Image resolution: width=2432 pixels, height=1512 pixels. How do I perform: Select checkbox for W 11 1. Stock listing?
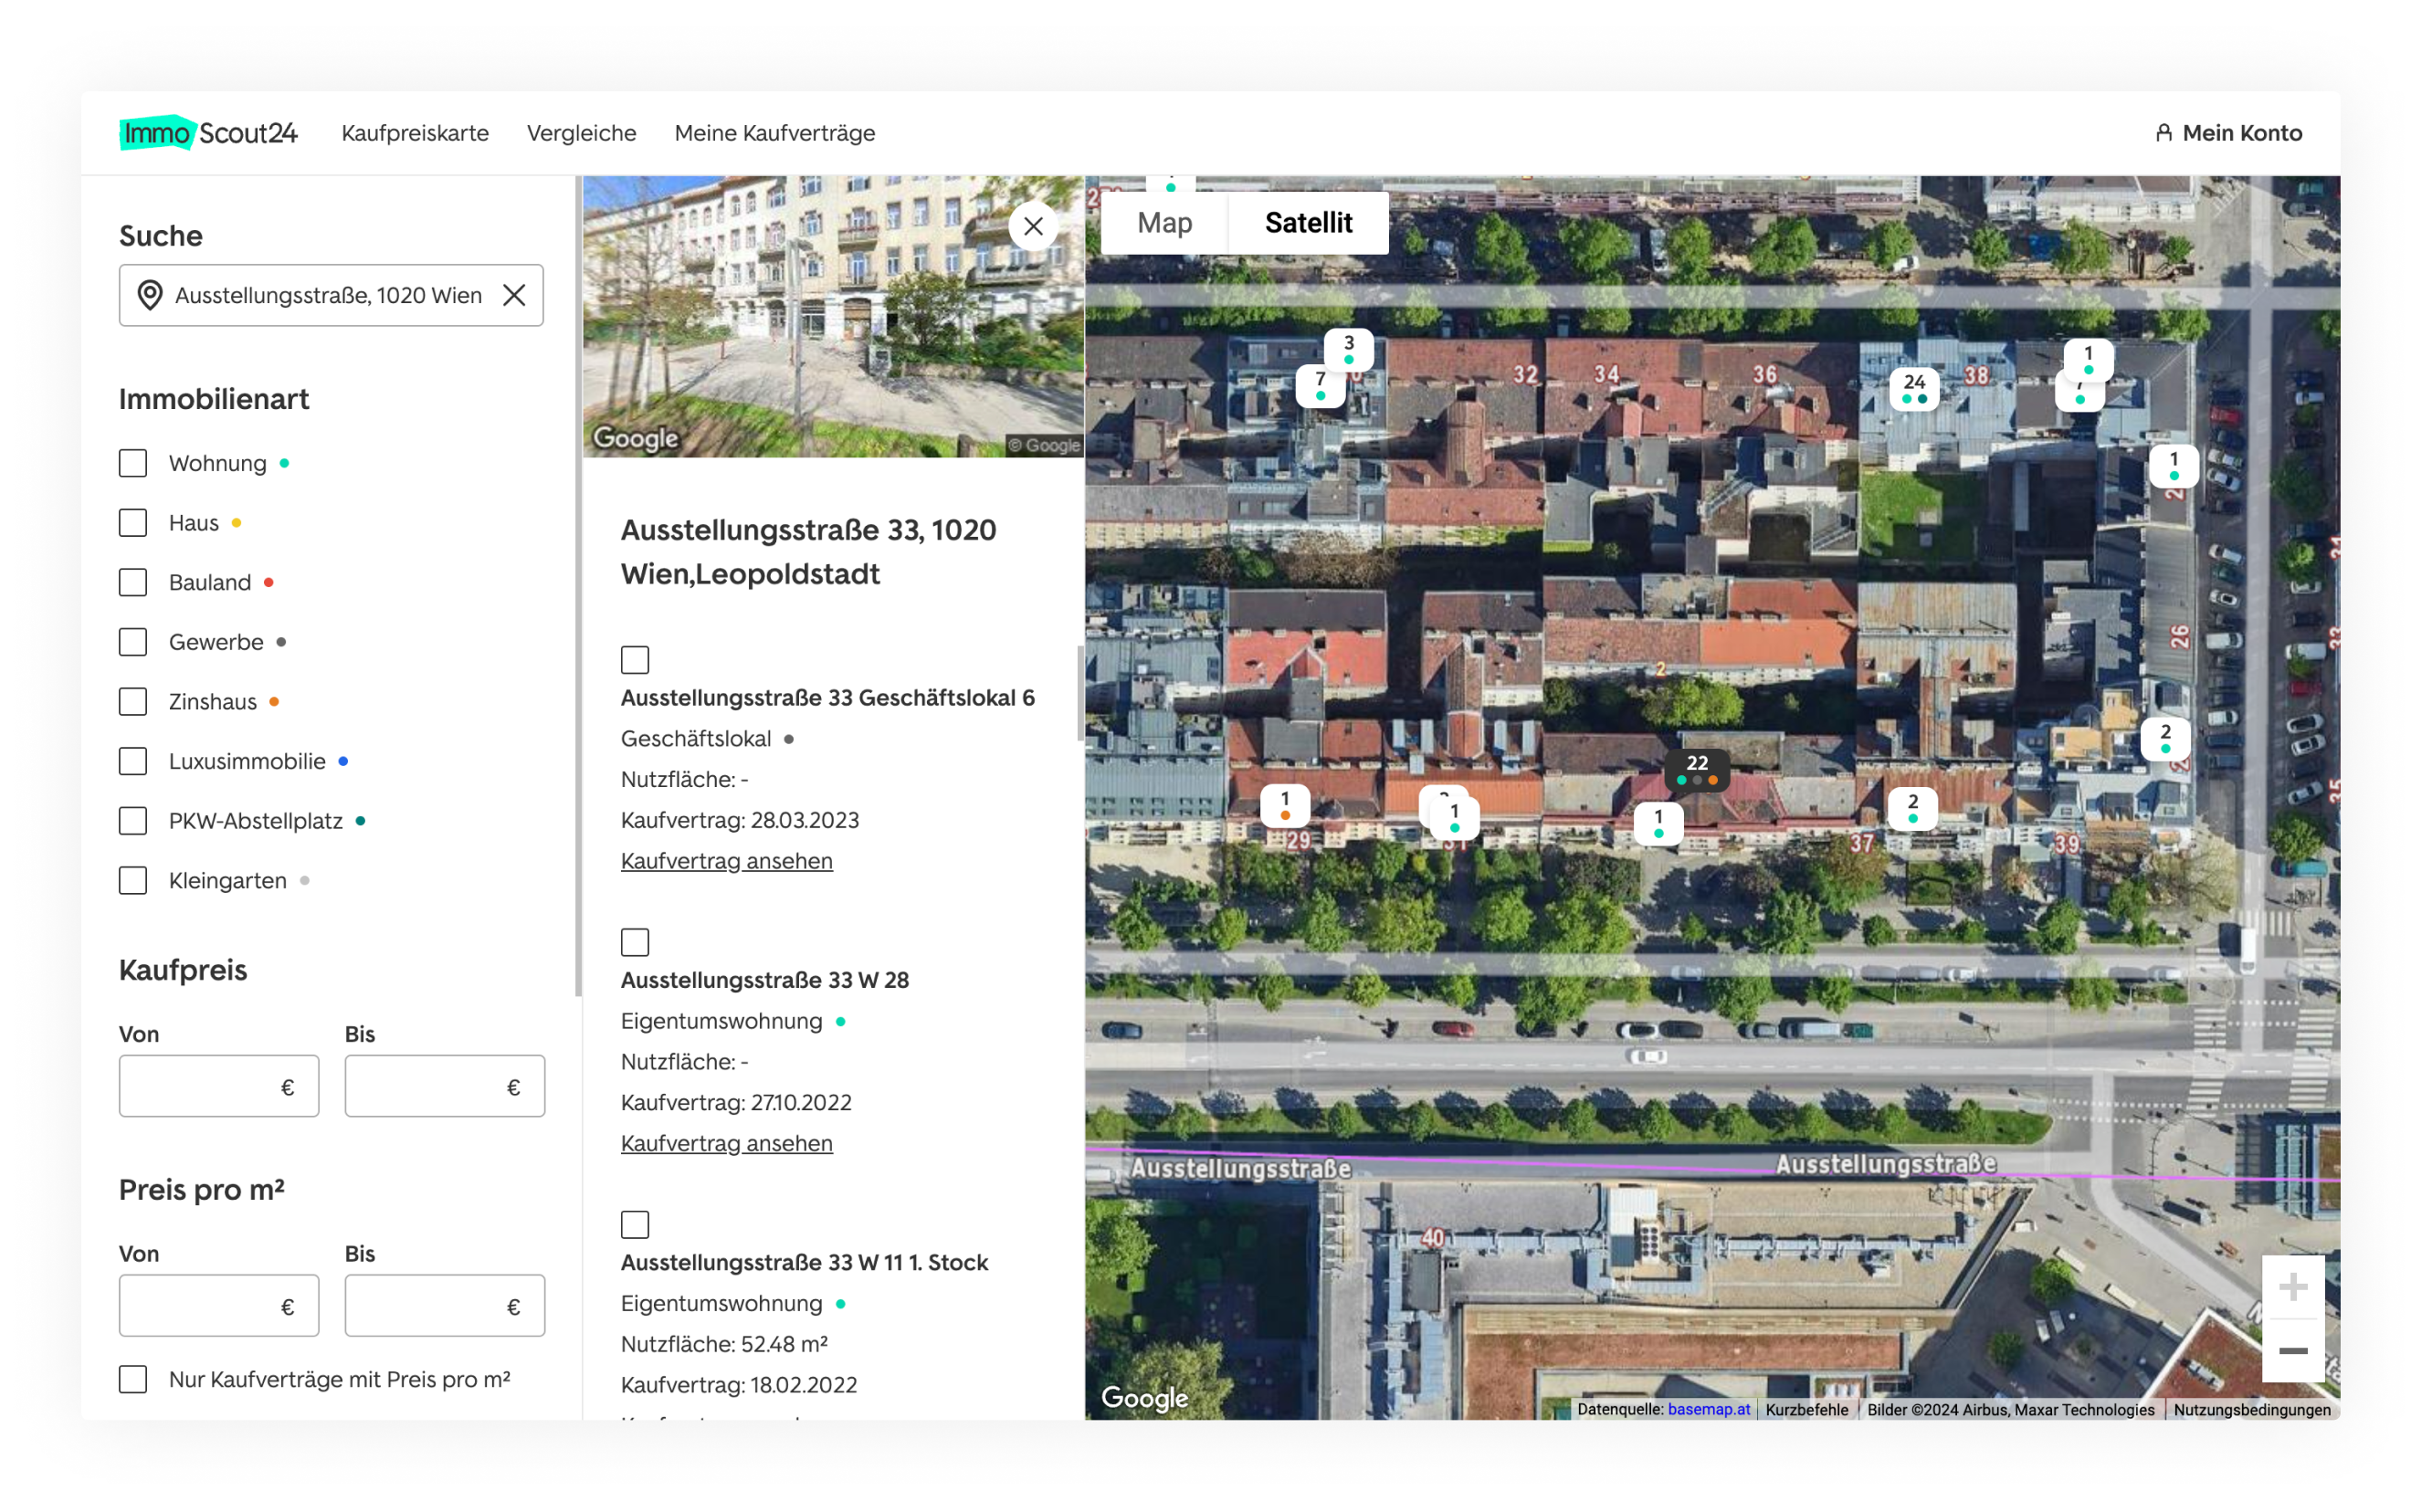click(x=635, y=1225)
